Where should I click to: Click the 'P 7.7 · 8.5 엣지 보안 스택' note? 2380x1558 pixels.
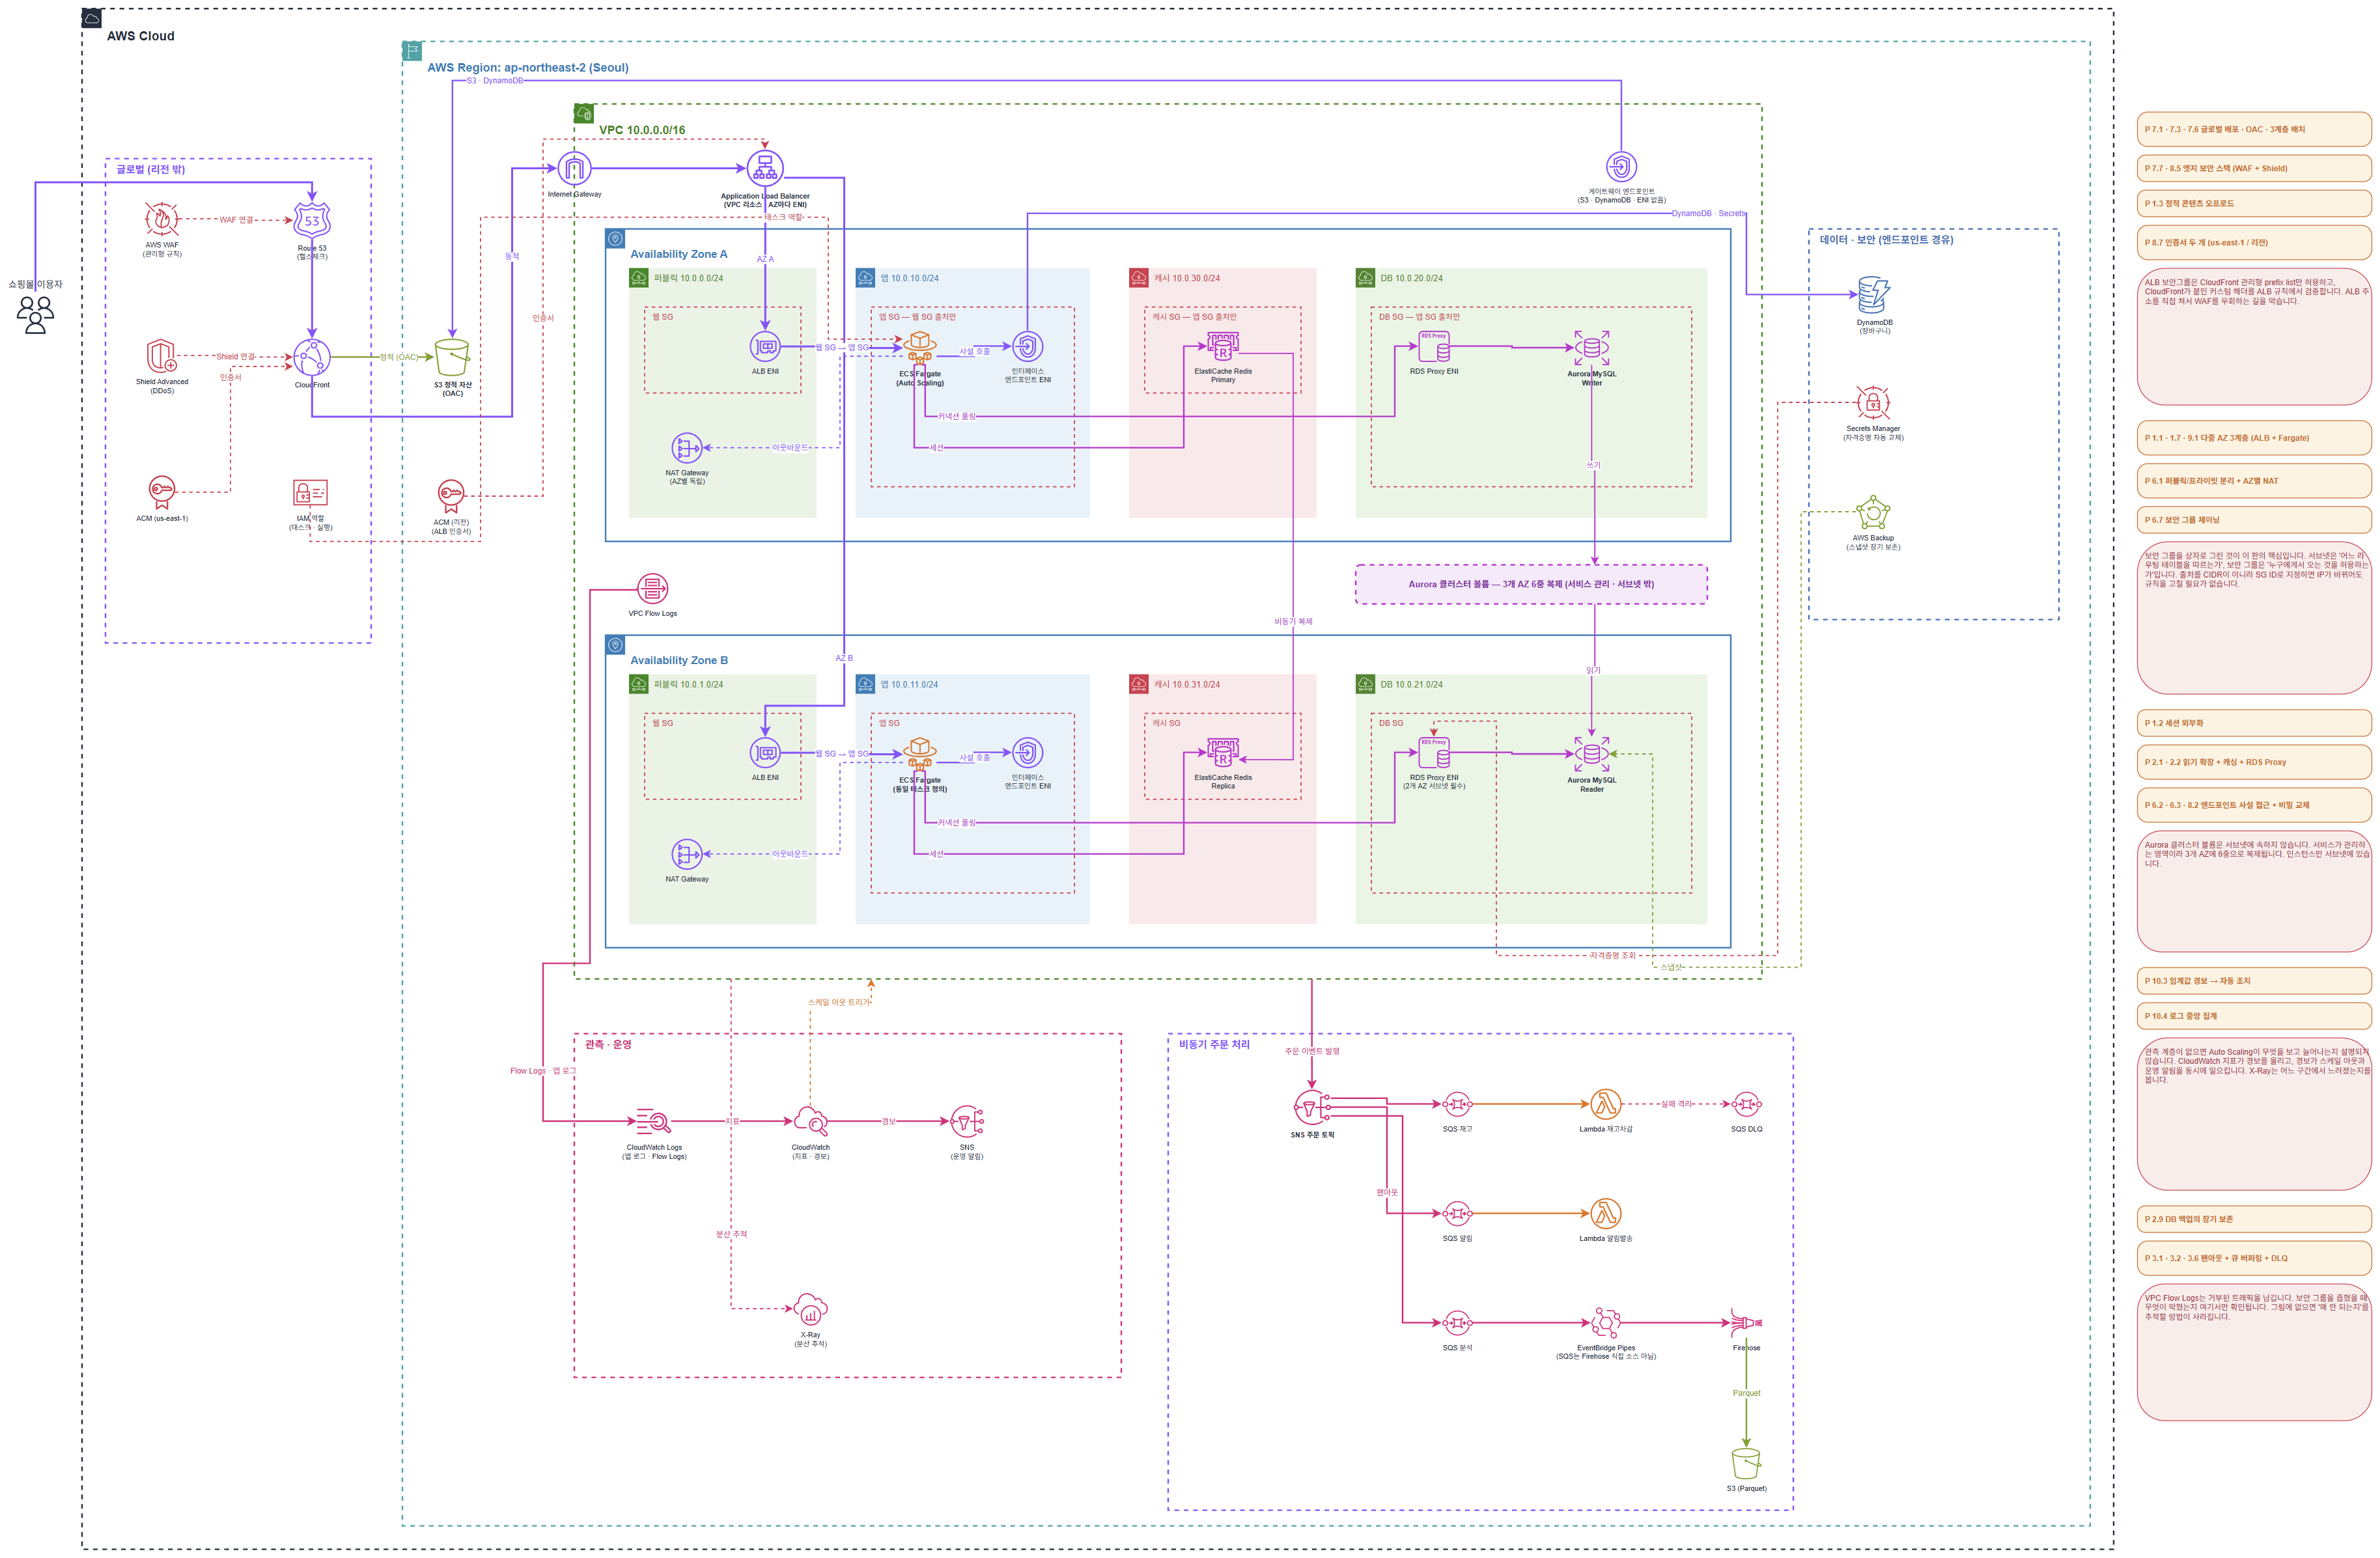2254,168
